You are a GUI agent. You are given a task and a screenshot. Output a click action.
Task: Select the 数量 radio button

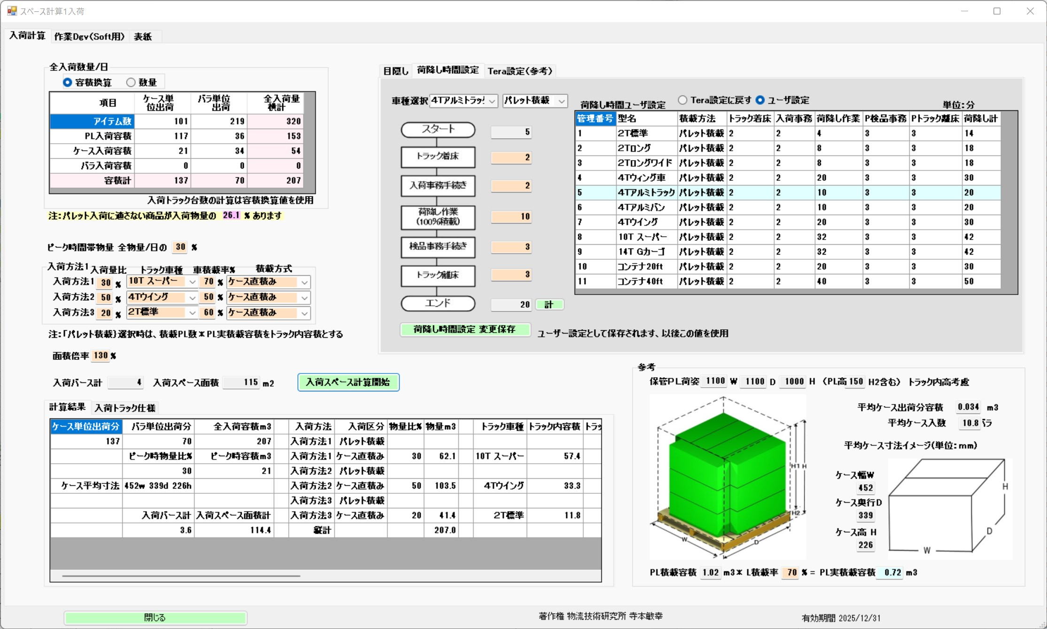point(131,83)
